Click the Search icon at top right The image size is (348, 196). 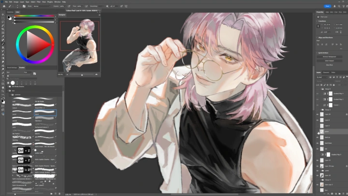pyautogui.click(x=339, y=6)
